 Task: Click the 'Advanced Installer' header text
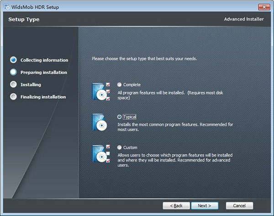[x=244, y=19]
